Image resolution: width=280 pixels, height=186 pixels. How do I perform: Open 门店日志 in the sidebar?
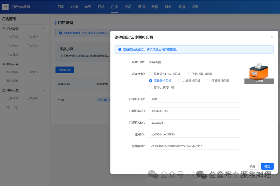click(12, 55)
